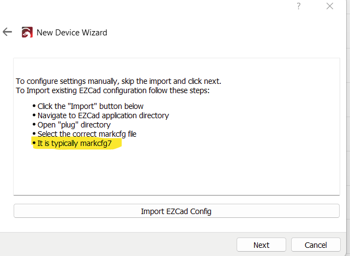Proceed with the Next button
The image size is (350, 256).
261,245
